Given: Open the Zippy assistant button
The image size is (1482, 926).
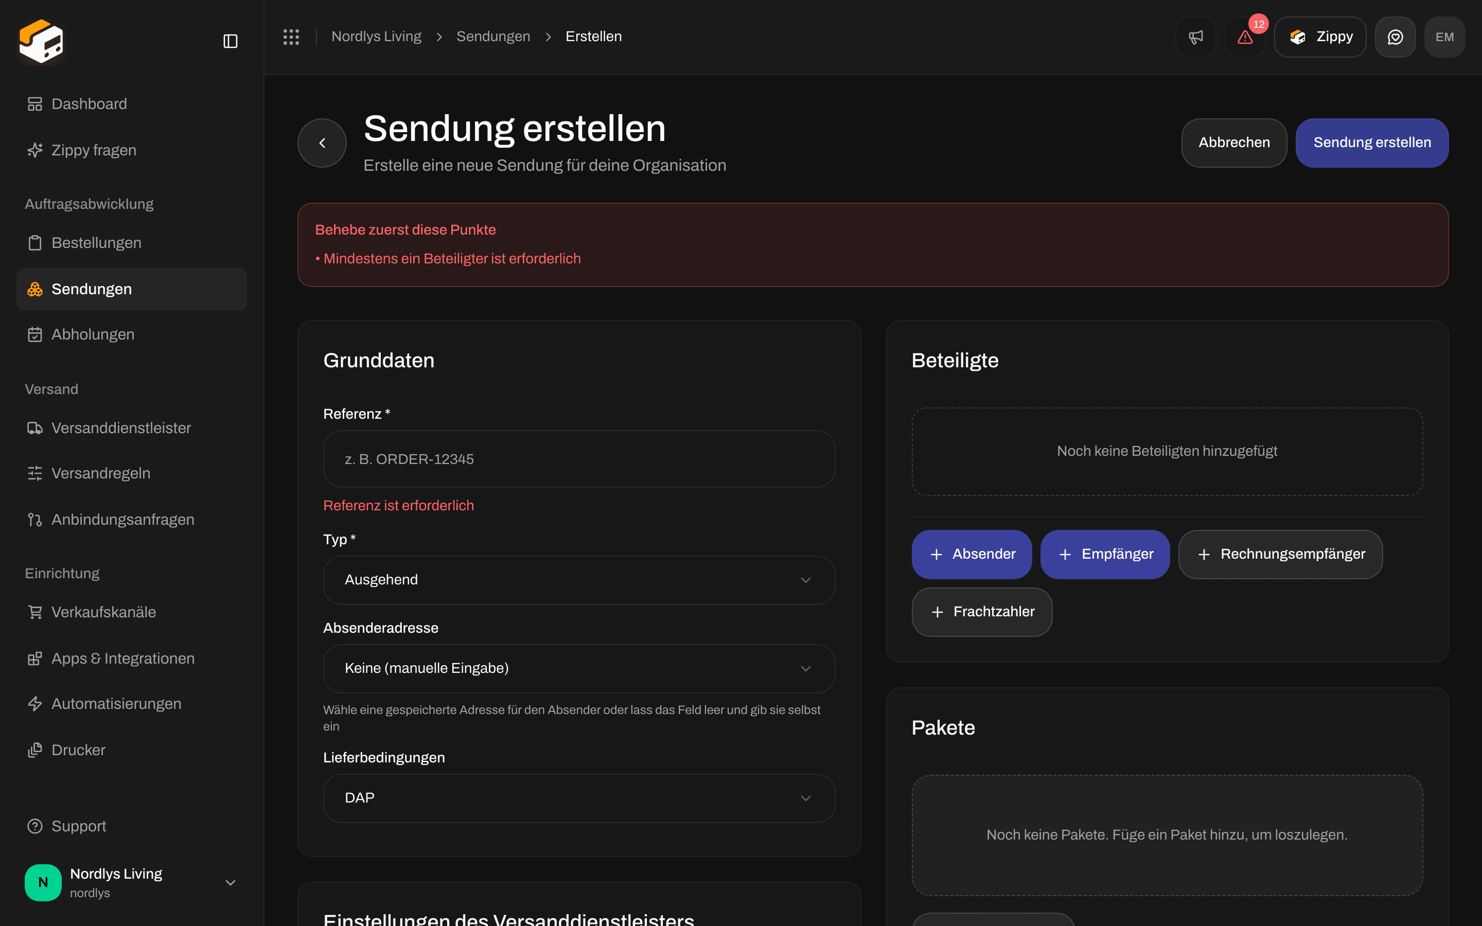Looking at the screenshot, I should pos(1320,37).
